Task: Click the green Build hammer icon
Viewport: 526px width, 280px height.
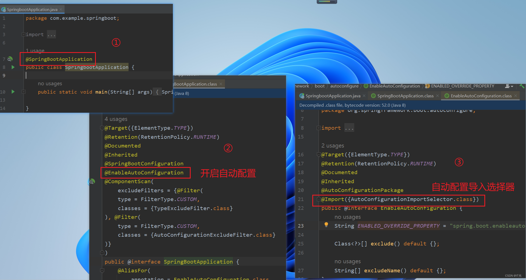Action: click(522, 86)
